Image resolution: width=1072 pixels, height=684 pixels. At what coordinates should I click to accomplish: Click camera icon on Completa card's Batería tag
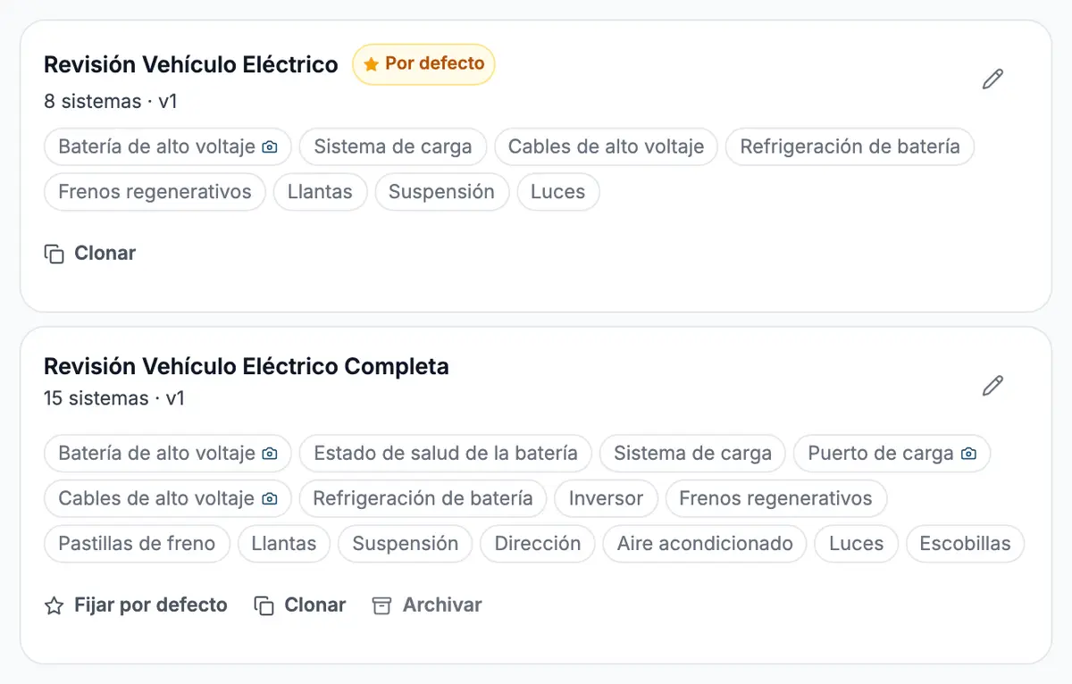[270, 454]
